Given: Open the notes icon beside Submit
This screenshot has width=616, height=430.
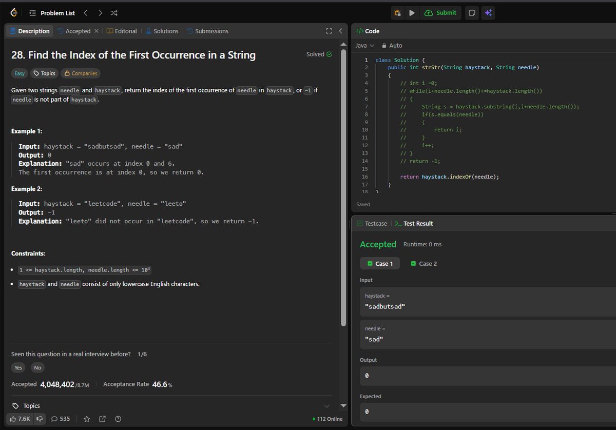Looking at the screenshot, I should point(472,13).
